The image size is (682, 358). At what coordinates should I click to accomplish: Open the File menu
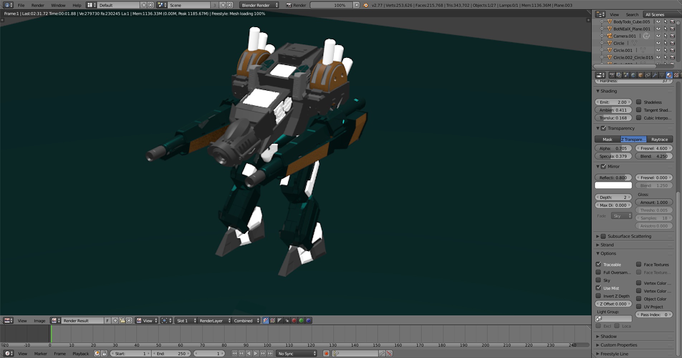21,5
